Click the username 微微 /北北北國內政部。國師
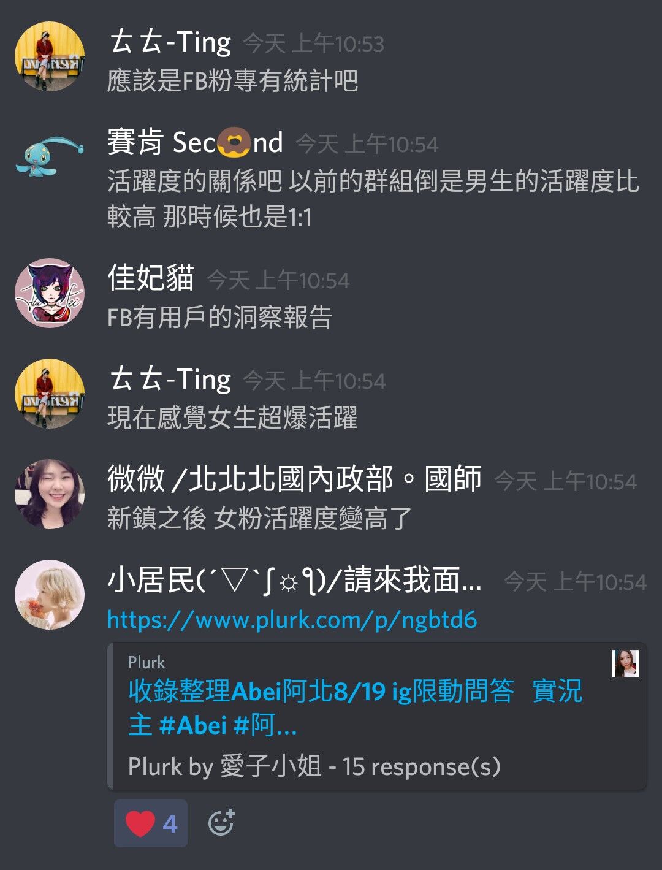662x870 pixels. coord(294,479)
